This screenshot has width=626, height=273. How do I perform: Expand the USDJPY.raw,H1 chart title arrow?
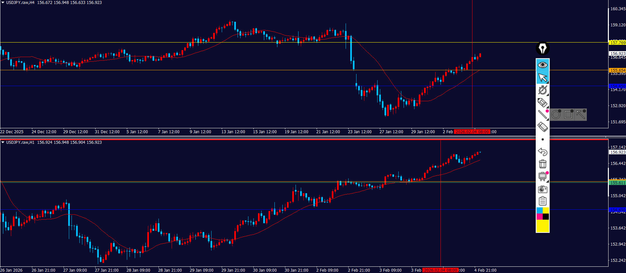coord(3,142)
